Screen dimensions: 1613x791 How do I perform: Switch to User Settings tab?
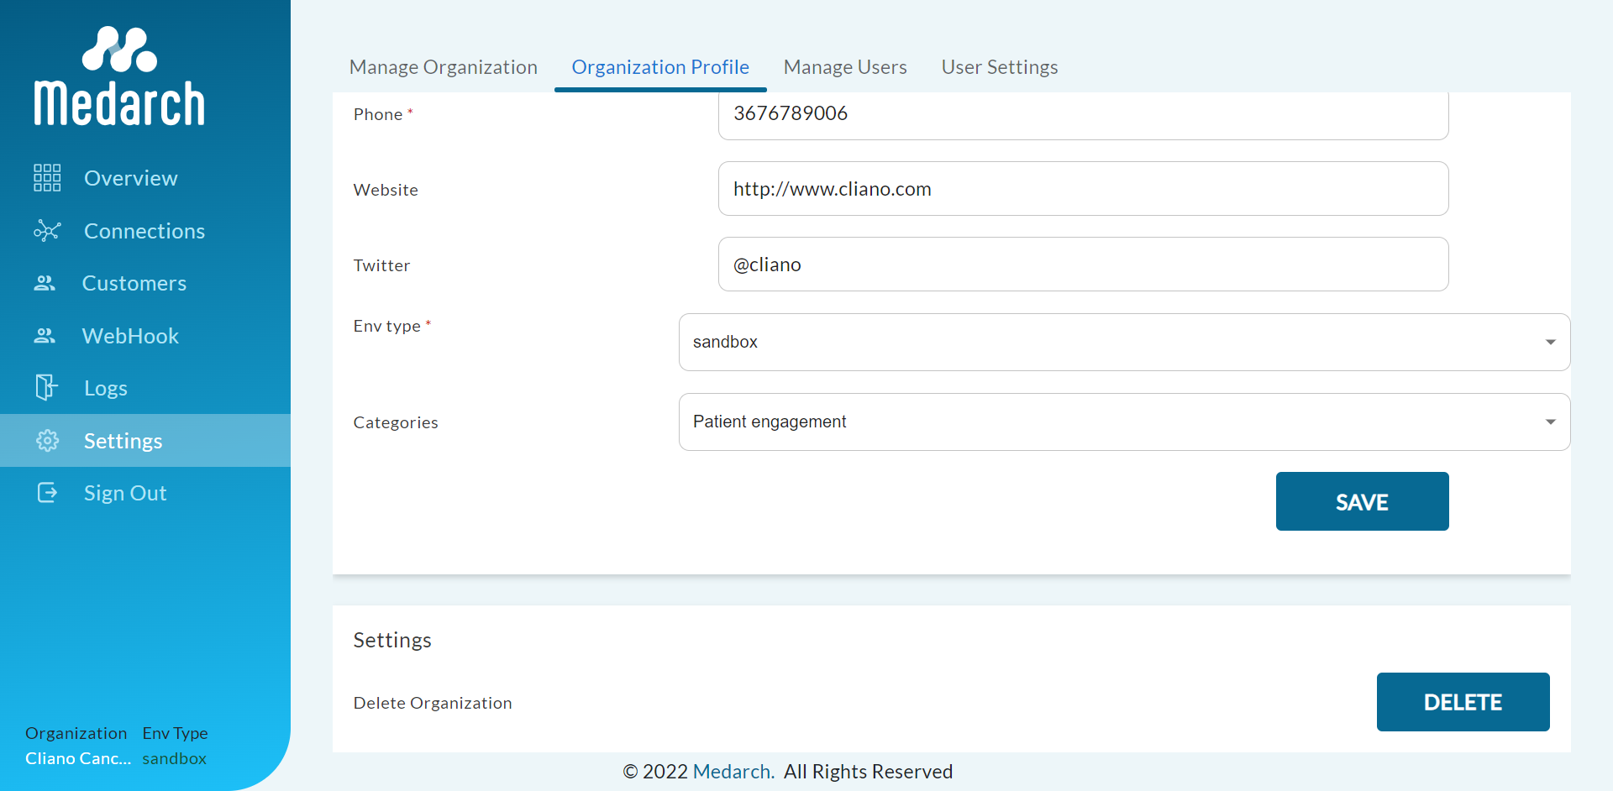tap(1000, 67)
